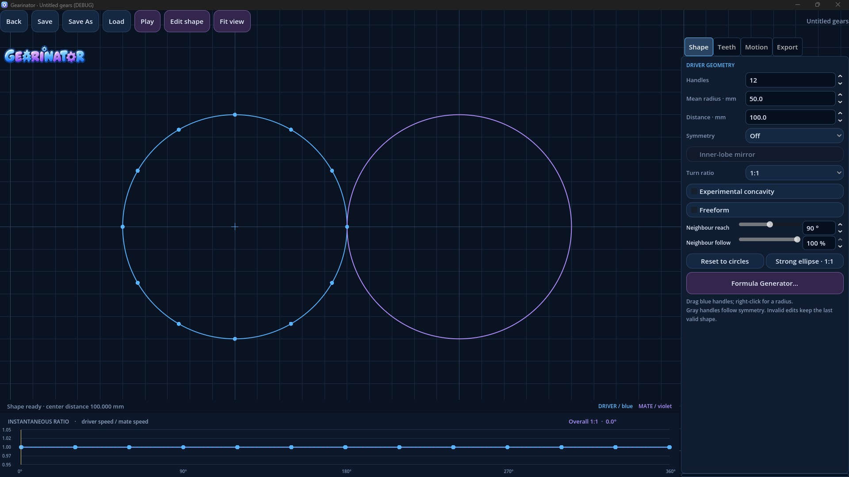849x477 pixels.
Task: Click the Mean radius input field
Action: [790, 98]
